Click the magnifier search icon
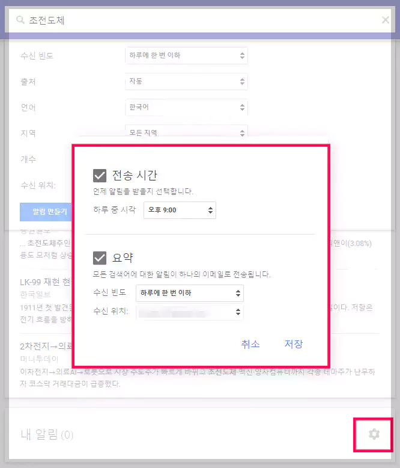 20,20
